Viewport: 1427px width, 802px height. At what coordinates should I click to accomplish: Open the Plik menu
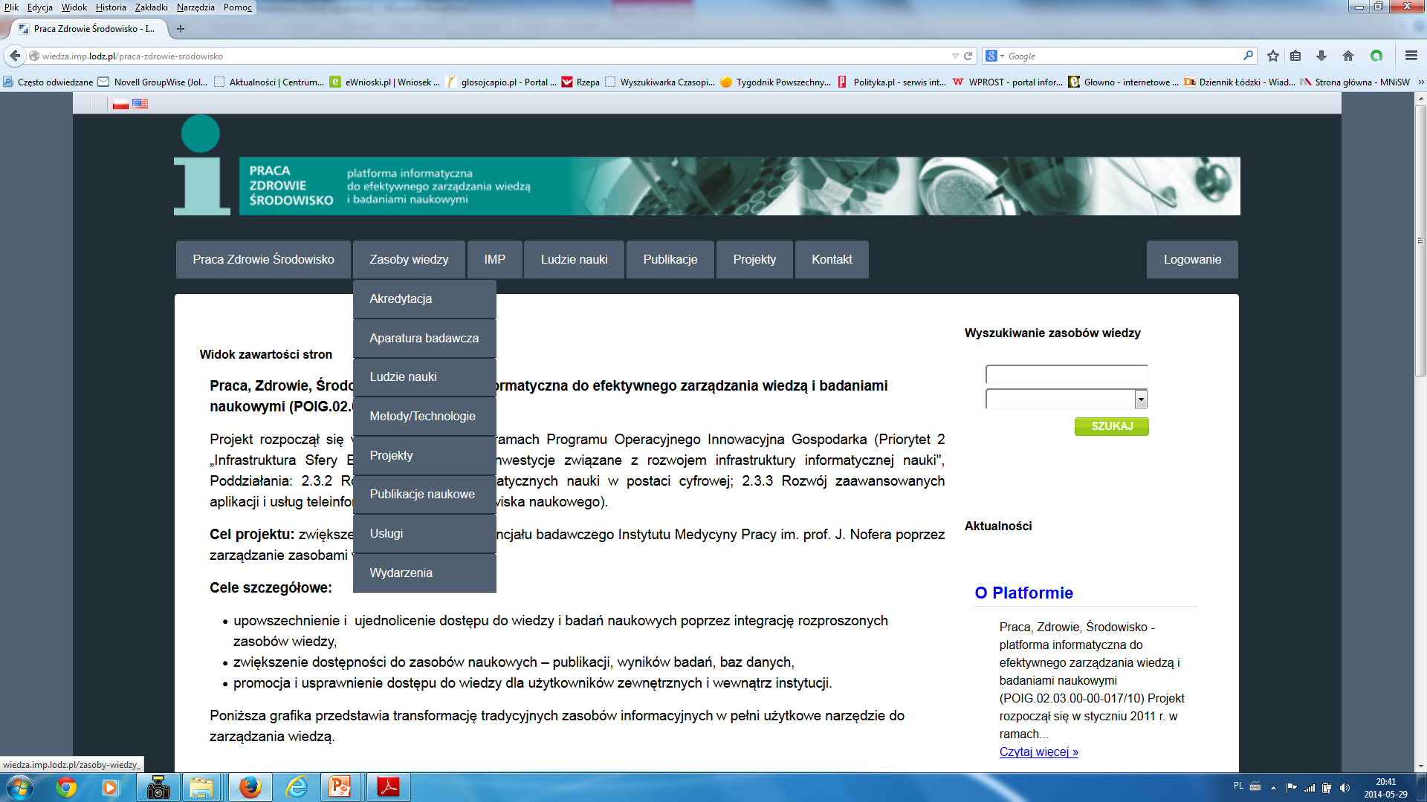tap(11, 7)
